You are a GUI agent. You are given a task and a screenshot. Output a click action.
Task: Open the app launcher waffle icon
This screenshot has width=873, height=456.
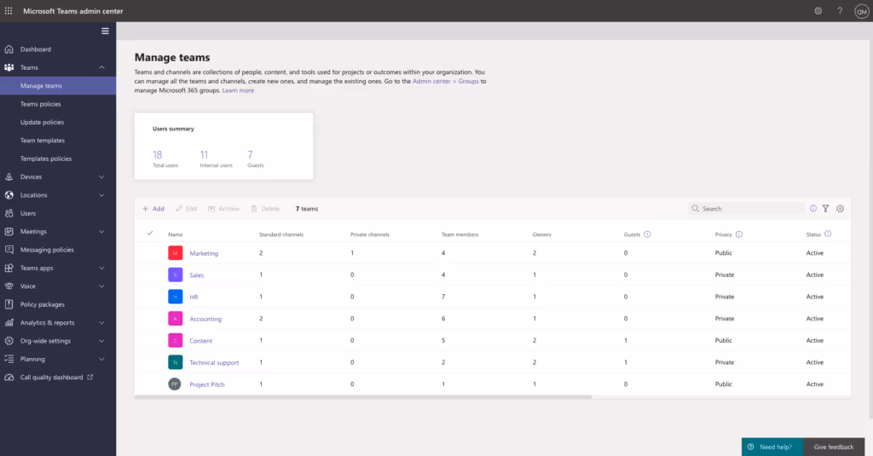[x=9, y=10]
